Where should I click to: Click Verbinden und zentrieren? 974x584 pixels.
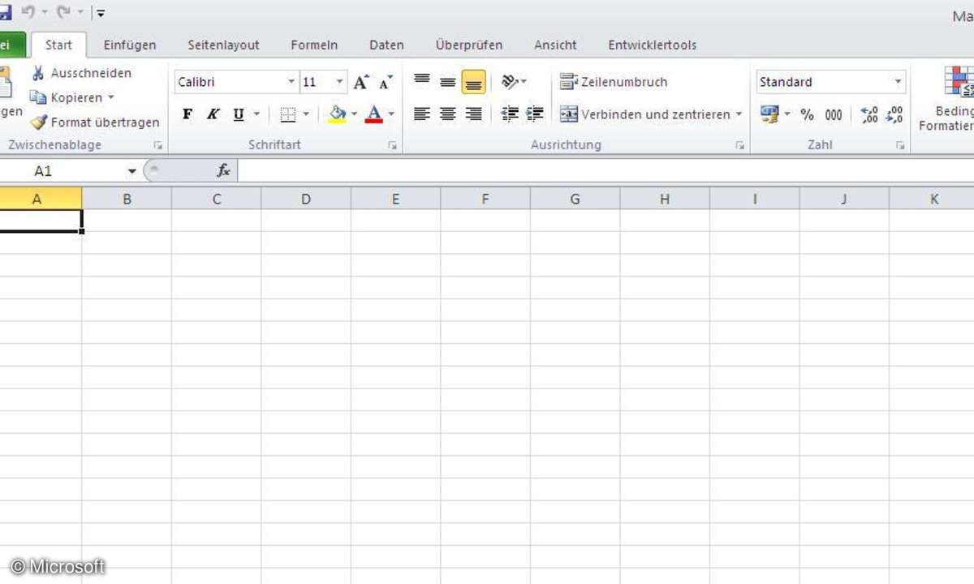(645, 114)
